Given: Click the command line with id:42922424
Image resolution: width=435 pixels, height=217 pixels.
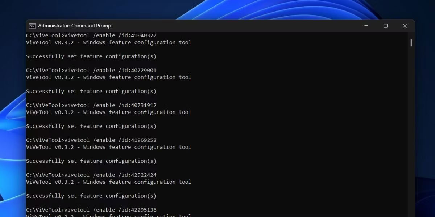Looking at the screenshot, I should coord(91,175).
